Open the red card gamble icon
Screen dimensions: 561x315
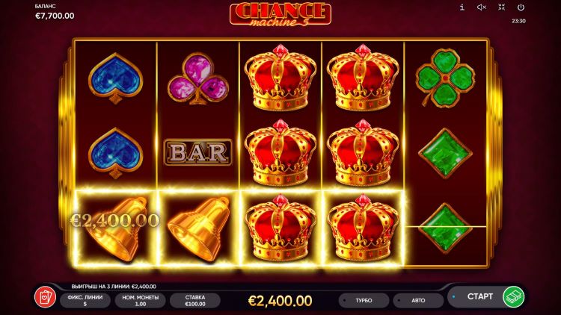click(45, 297)
